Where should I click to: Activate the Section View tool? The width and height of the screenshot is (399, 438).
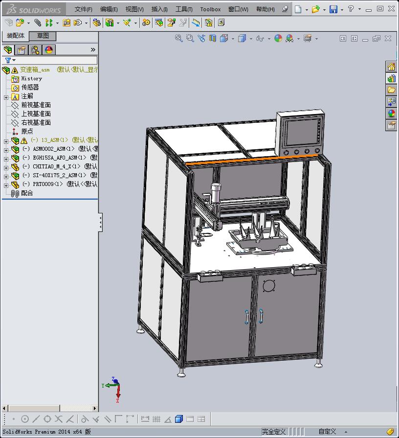pyautogui.click(x=213, y=38)
